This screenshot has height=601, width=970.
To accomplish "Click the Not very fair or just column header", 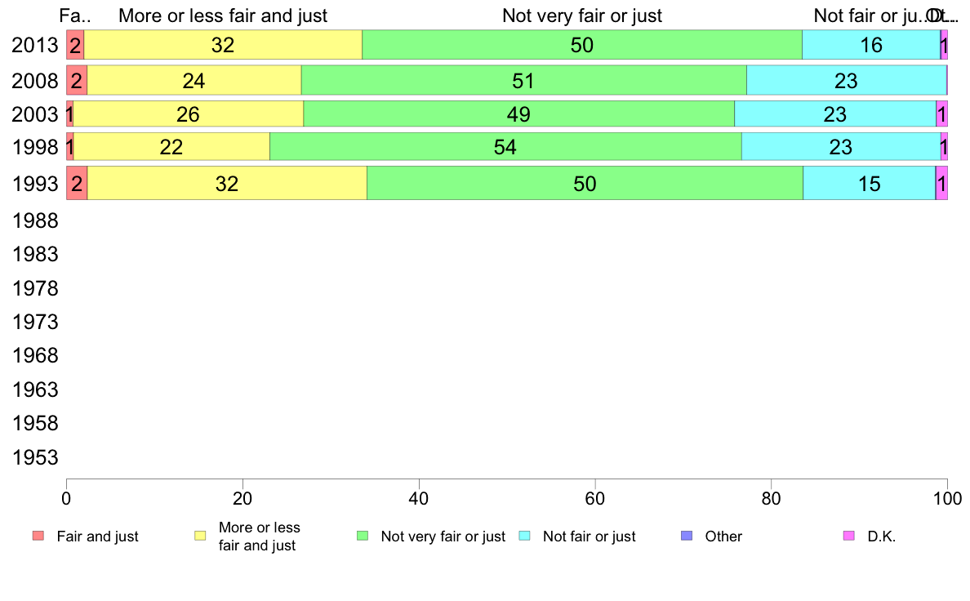I will 582,16.
